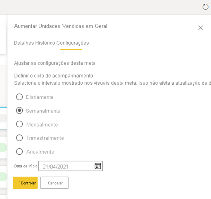Click the 'Anualmente' label text
The height and width of the screenshot is (199, 211).
coord(40,152)
